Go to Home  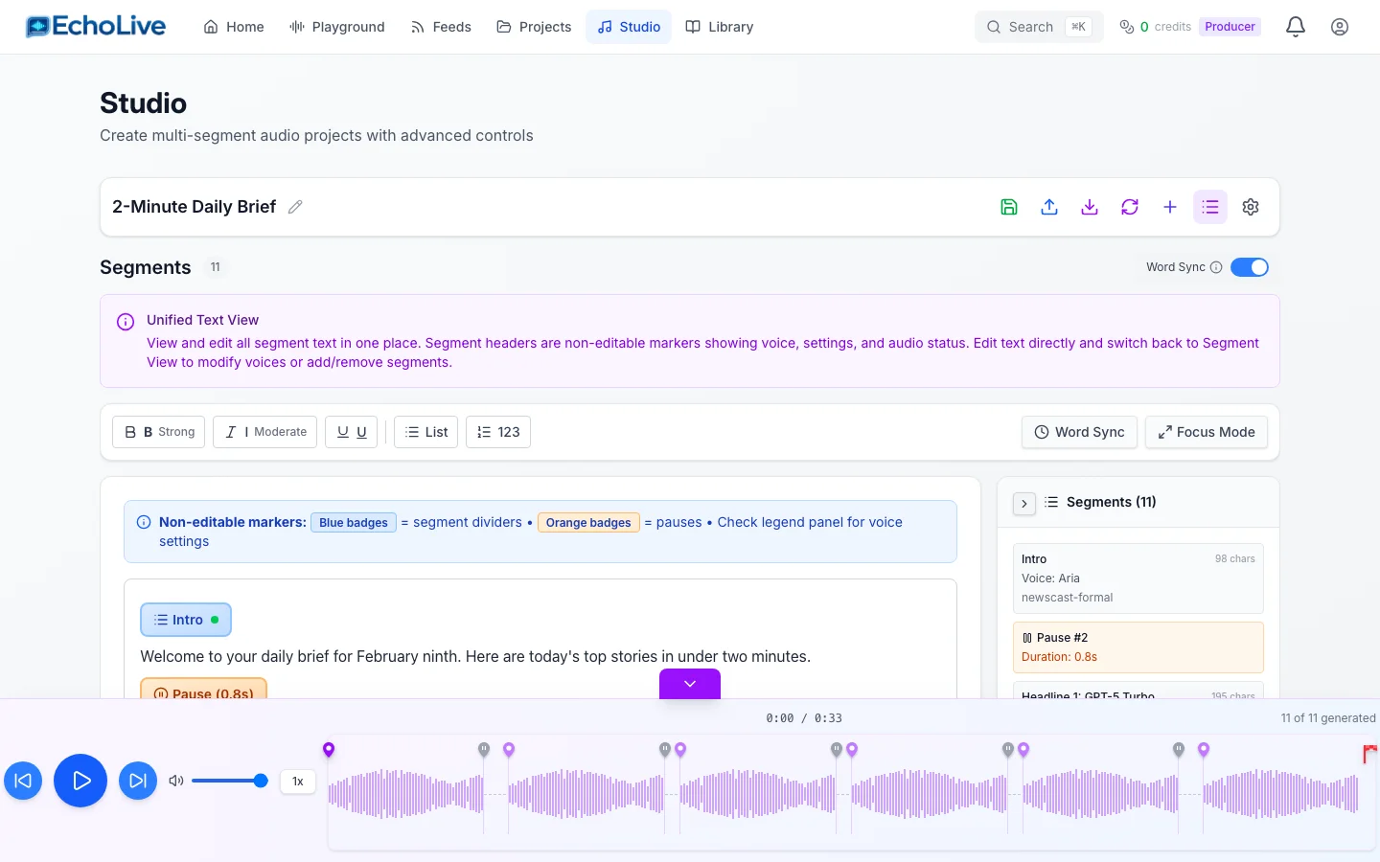click(234, 27)
